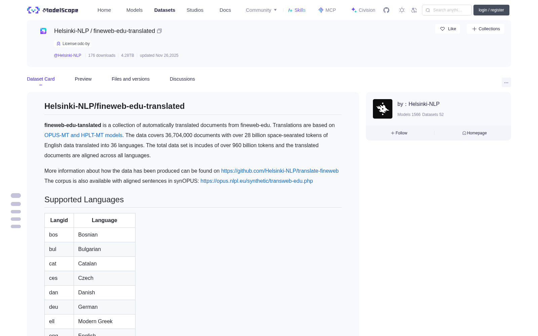Expand the Community dropdown menu

coord(261,10)
